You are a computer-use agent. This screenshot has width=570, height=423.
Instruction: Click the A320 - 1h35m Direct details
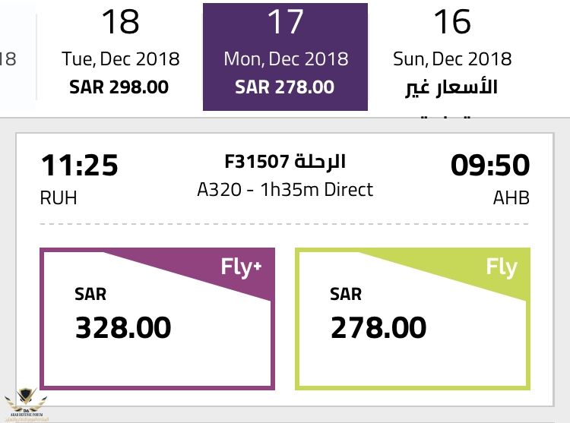pos(285,190)
